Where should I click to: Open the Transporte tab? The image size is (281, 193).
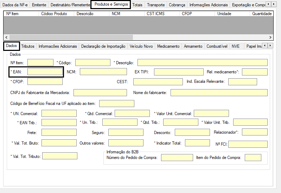(156, 5)
